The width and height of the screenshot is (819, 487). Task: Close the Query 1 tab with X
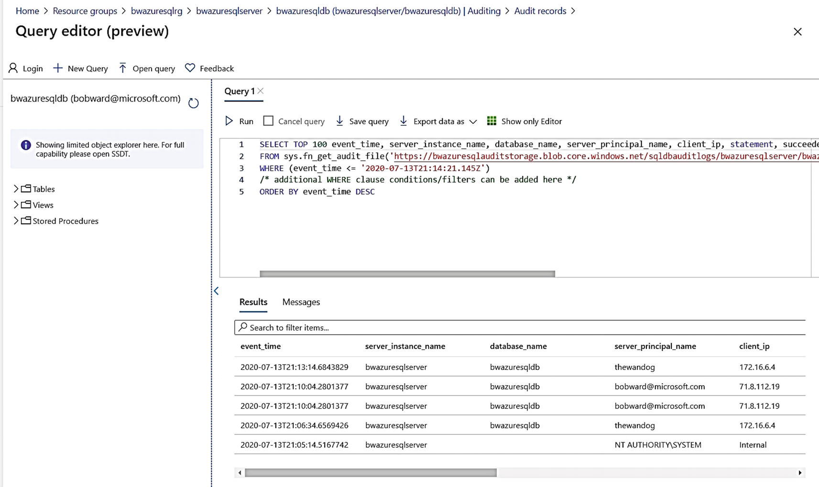tap(261, 91)
